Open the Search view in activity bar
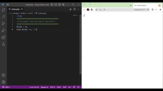Viewport: 163px width, 91px height. pyautogui.click(x=3, y=17)
